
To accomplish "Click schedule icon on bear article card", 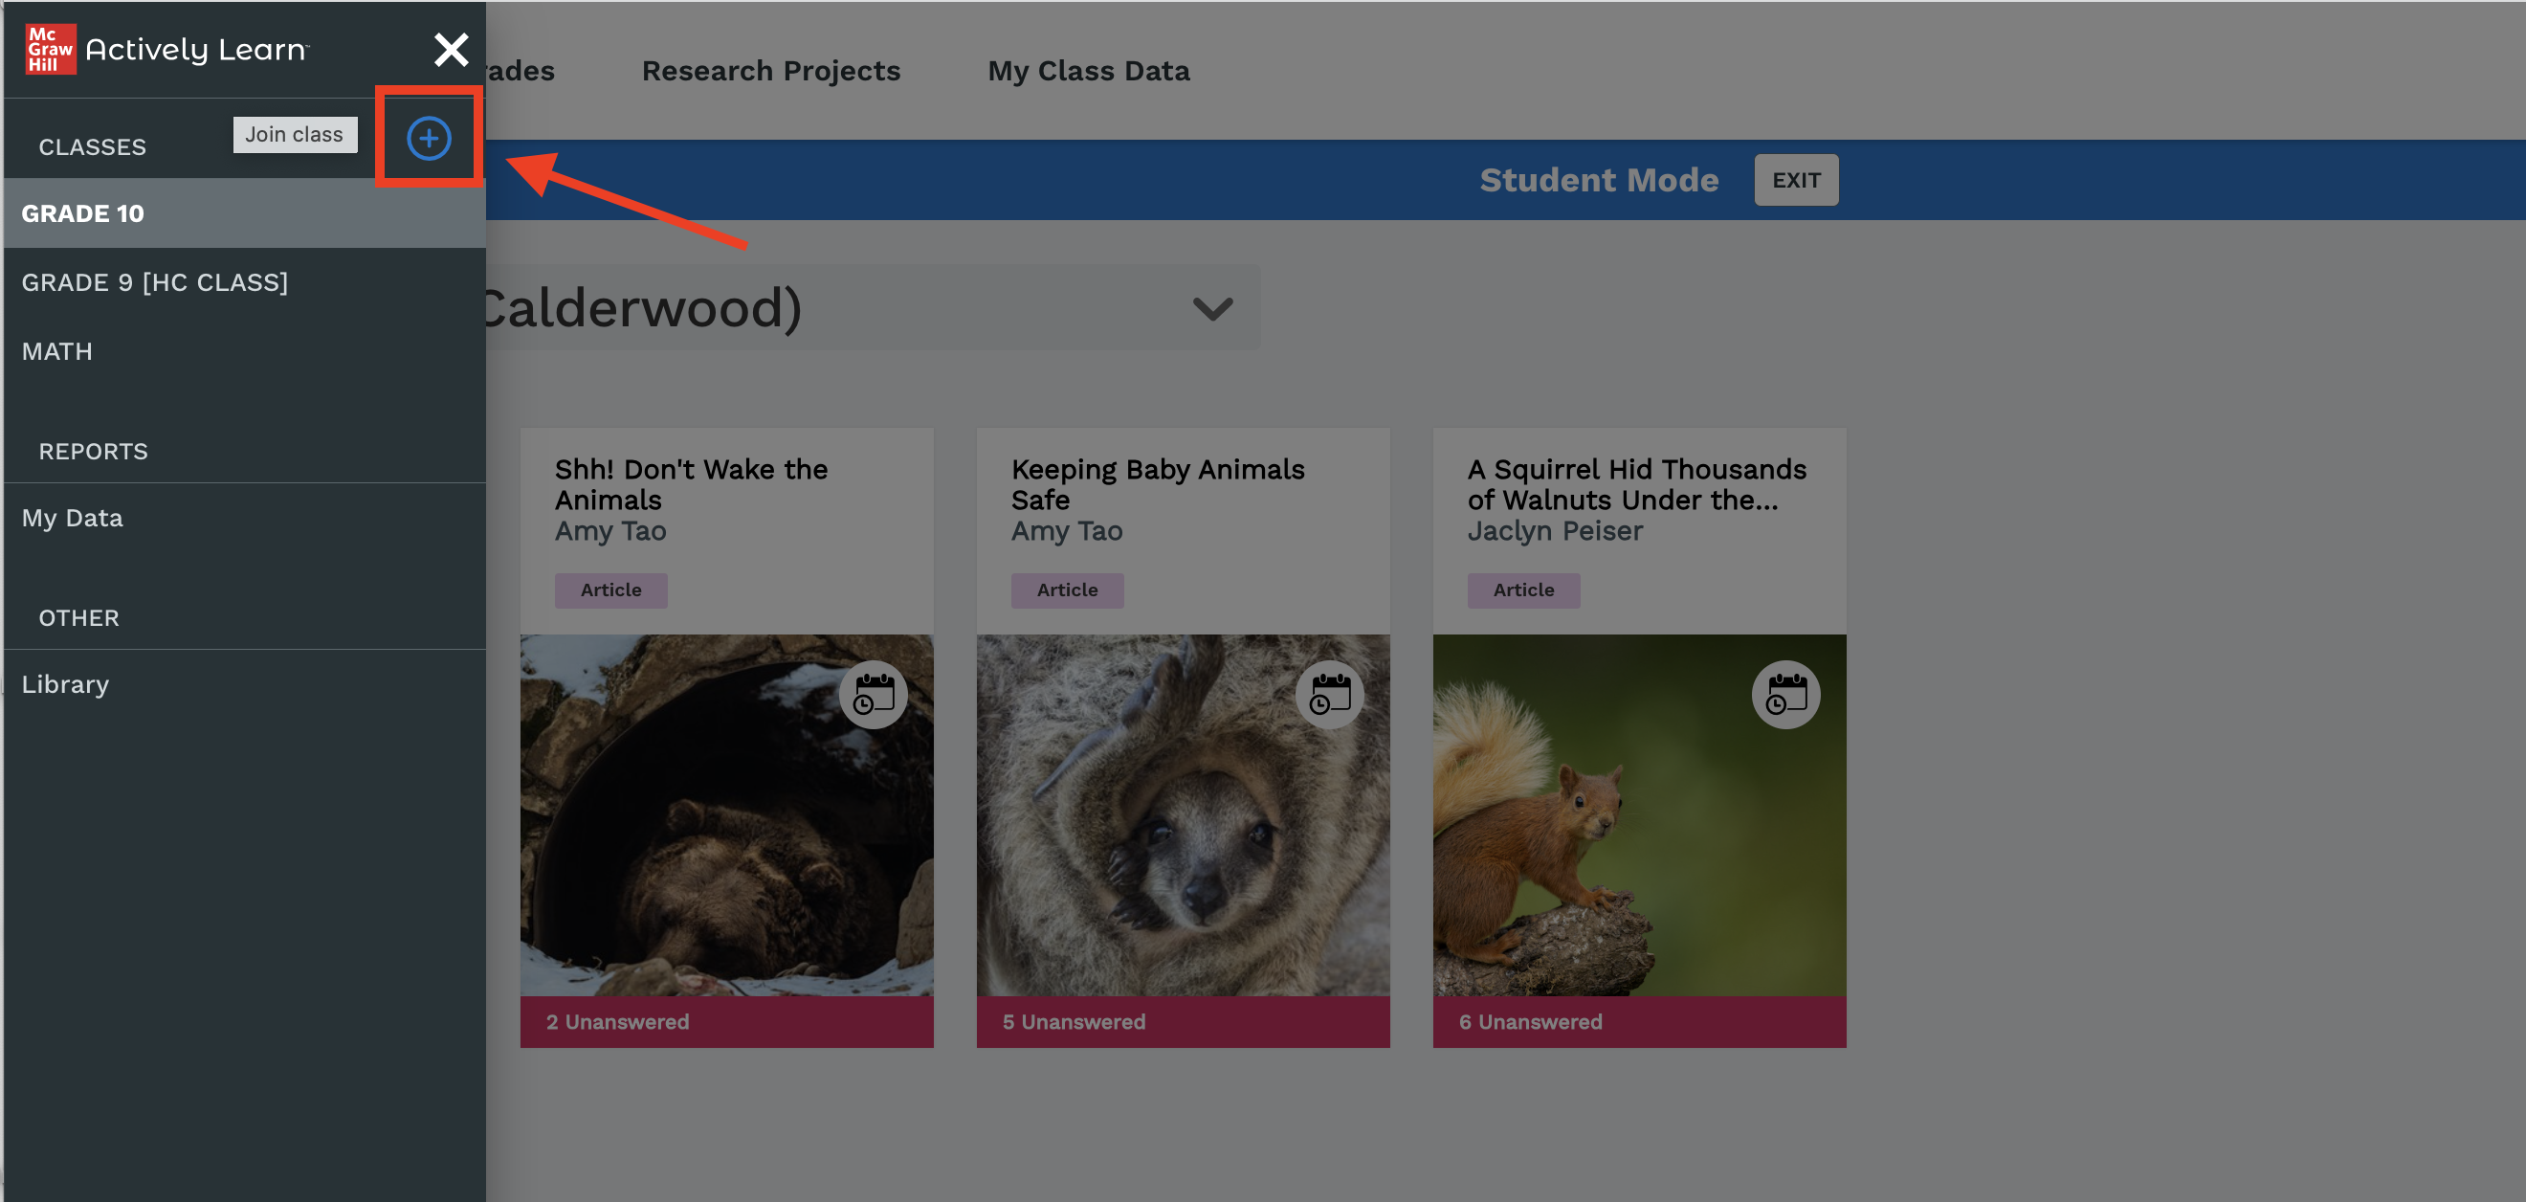I will tap(872, 694).
